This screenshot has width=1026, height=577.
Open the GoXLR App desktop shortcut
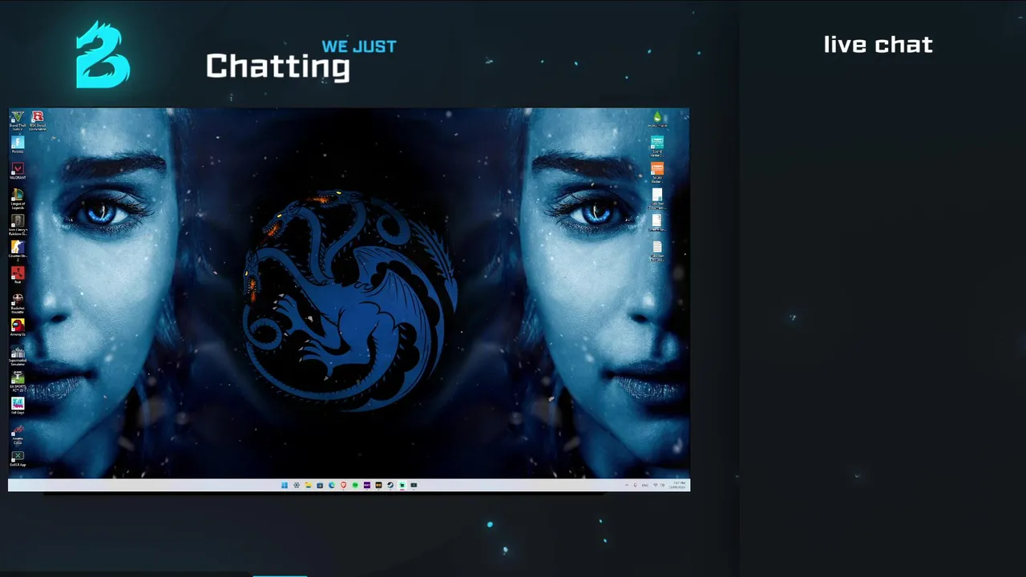tap(17, 458)
